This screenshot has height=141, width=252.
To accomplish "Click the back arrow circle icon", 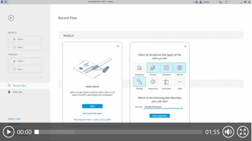I will pyautogui.click(x=11, y=18).
